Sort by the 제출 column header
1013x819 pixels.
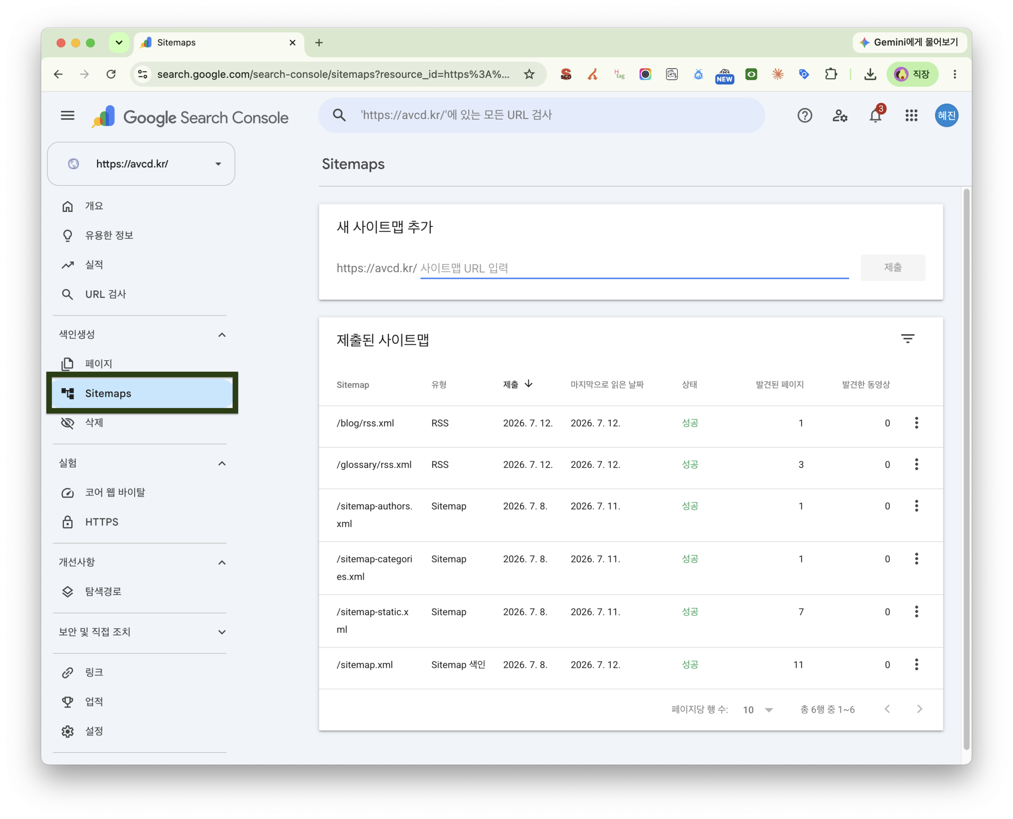point(517,384)
